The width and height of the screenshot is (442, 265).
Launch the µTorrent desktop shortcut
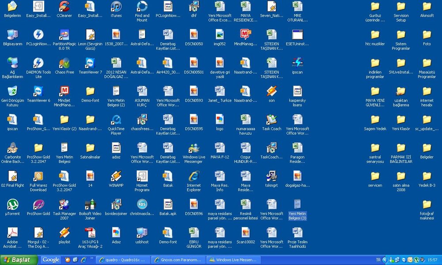tap(12, 204)
